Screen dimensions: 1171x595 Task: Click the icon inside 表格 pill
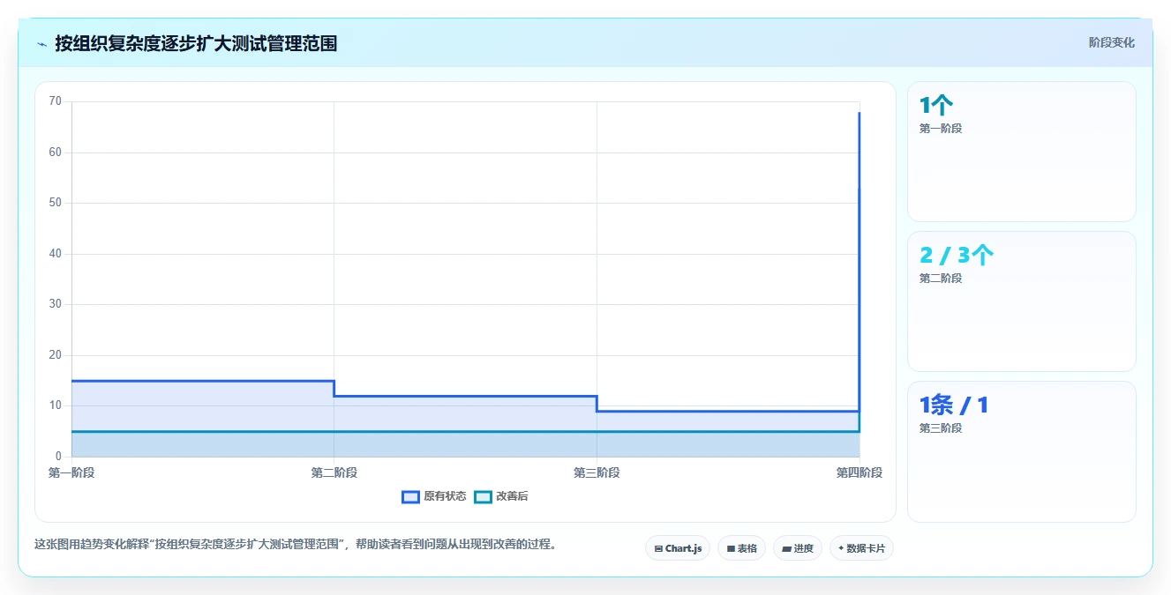[731, 549]
